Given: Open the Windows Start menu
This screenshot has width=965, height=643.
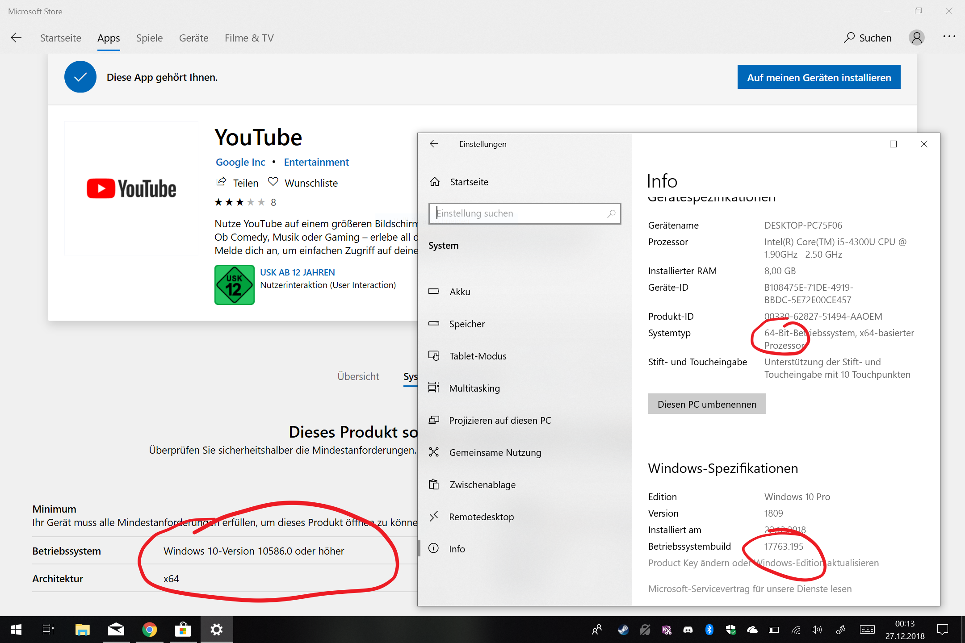Looking at the screenshot, I should (16, 630).
